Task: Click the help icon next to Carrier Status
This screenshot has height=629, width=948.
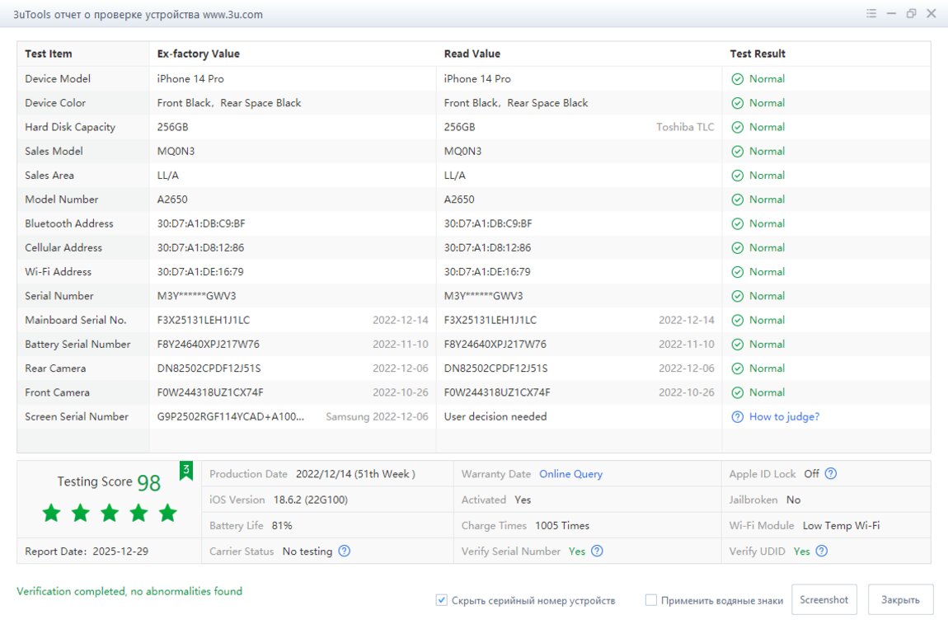Action: (345, 552)
